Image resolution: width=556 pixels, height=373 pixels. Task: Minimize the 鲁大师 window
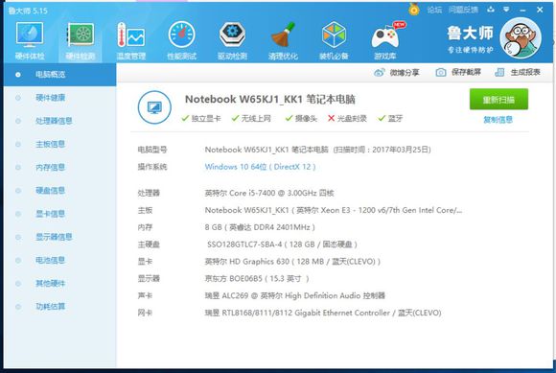pyautogui.click(x=522, y=10)
